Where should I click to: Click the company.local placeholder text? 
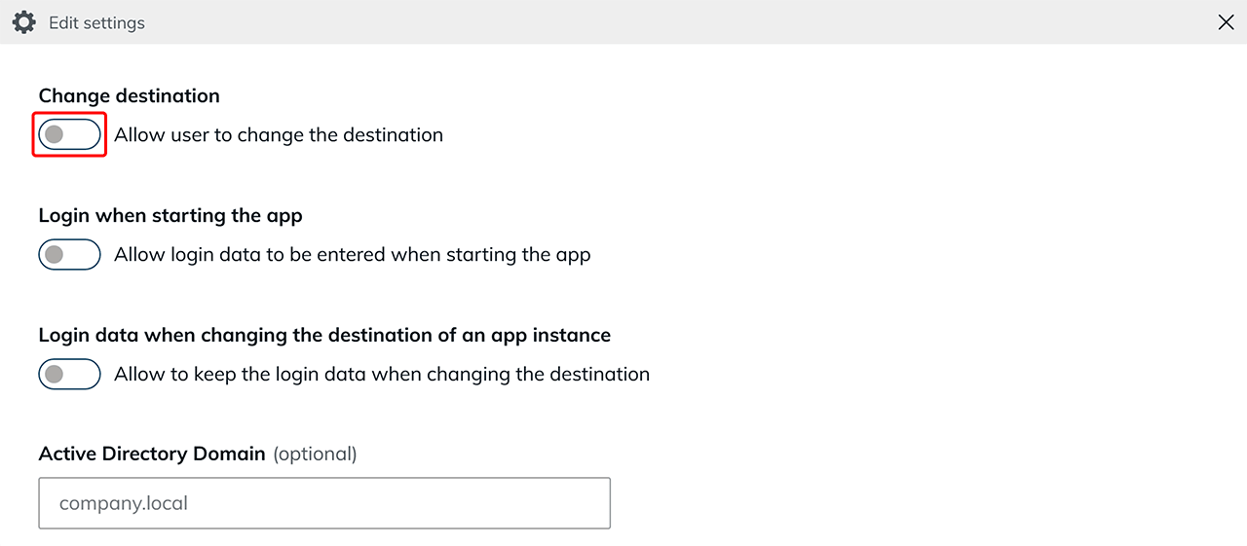[124, 503]
